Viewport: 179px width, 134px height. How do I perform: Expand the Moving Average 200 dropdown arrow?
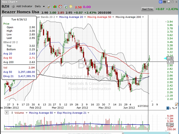coord(143,17)
